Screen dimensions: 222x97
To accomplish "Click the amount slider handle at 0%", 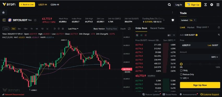I will pyautogui.click(x=181, y=64).
